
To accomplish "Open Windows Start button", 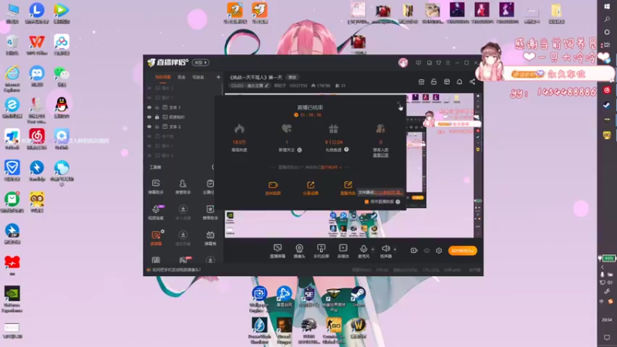I will click(x=607, y=6).
